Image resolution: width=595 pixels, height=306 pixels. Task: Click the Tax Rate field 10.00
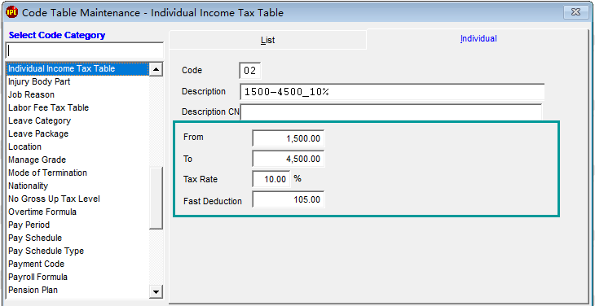click(x=271, y=179)
